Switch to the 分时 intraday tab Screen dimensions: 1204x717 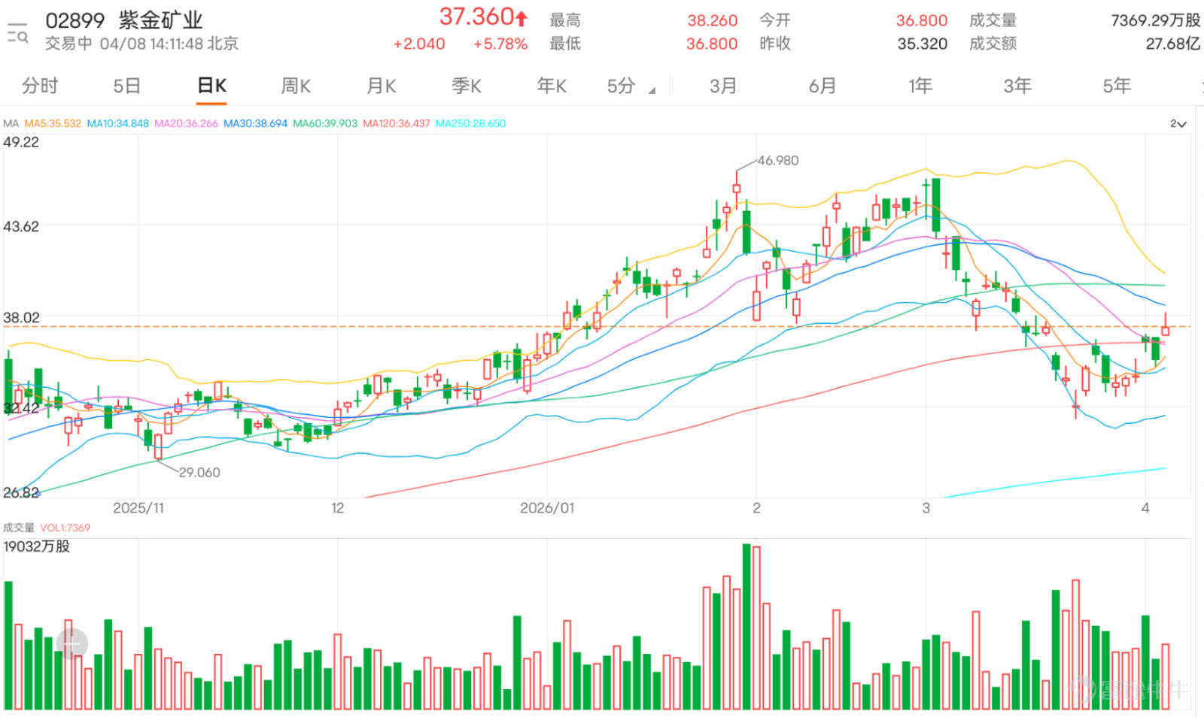pyautogui.click(x=40, y=86)
